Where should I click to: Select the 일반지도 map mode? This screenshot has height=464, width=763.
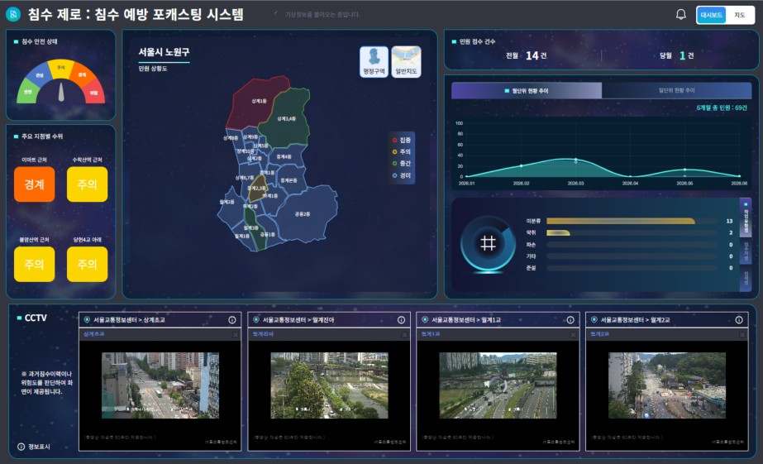(406, 61)
